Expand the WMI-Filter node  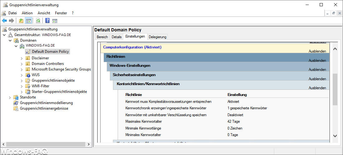pos(22,86)
